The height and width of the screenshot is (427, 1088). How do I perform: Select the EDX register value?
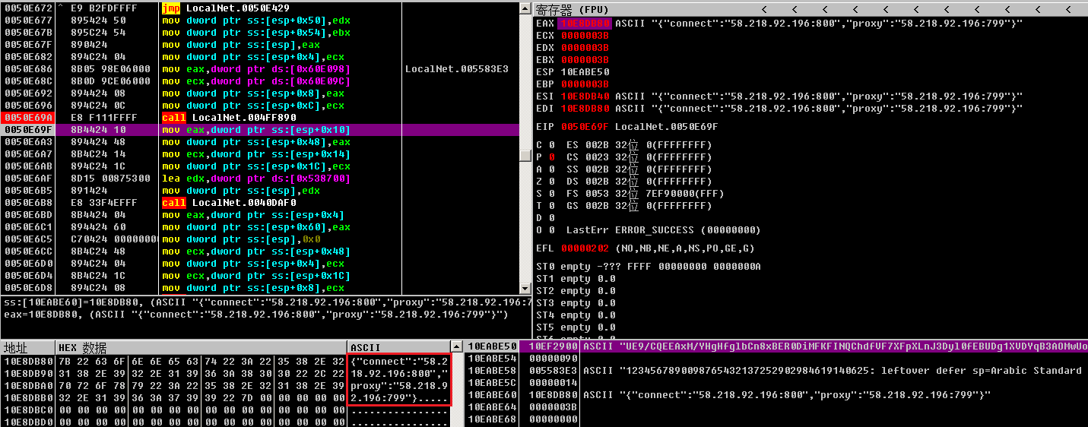pos(585,48)
